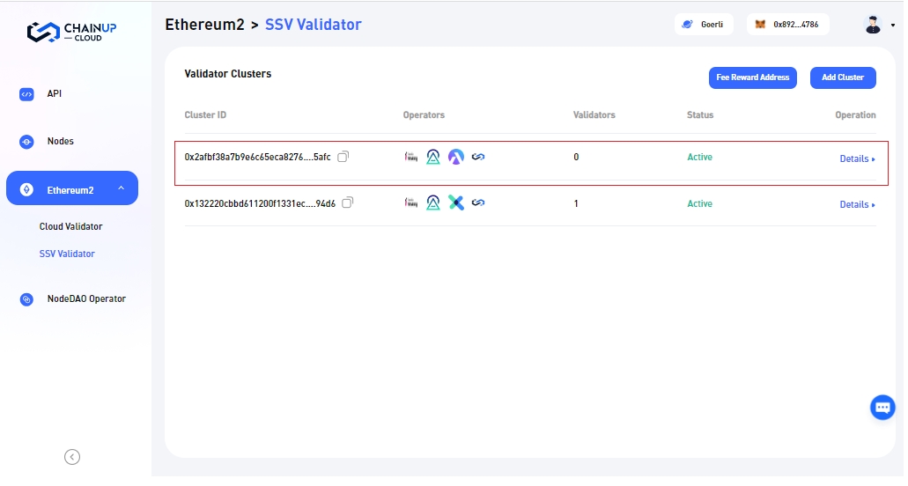Click first operator icon in first cluster row
Viewport: 908px width, 486px height.
[x=410, y=157]
